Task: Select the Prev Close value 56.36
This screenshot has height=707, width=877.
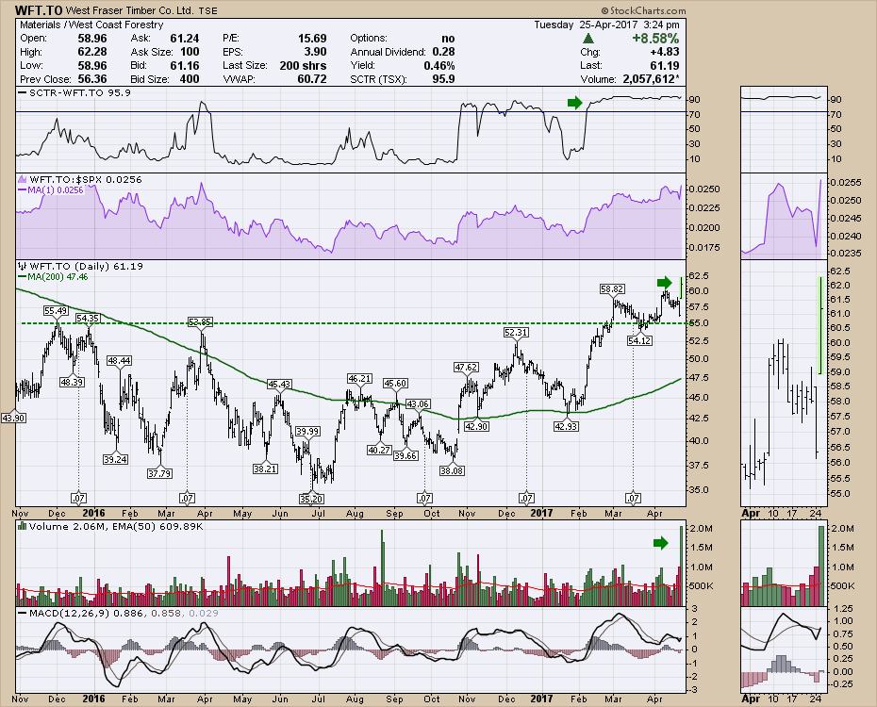Action: click(x=92, y=79)
